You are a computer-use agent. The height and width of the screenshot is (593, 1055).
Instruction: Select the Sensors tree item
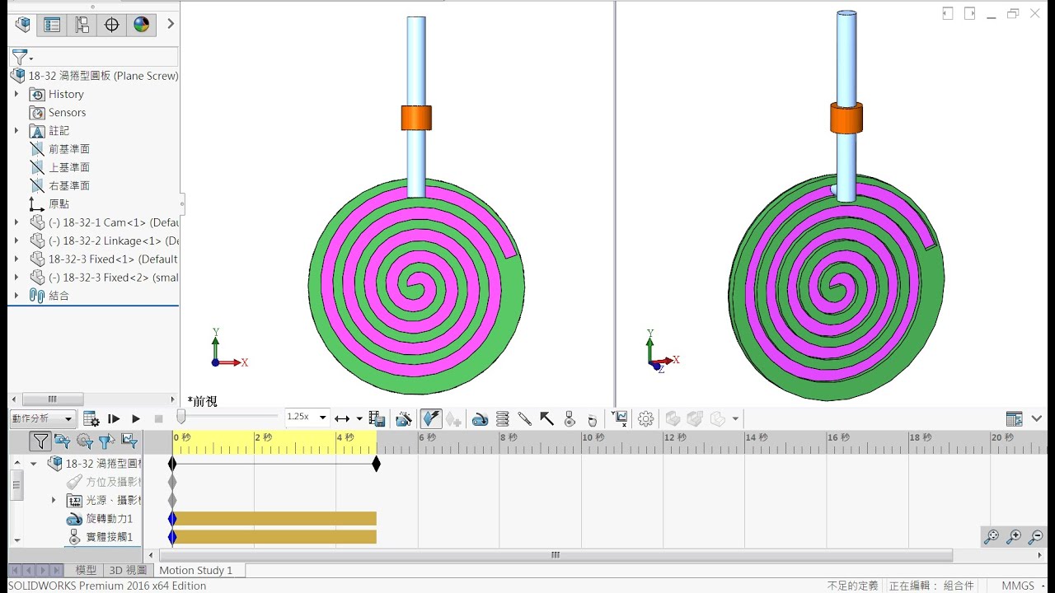coord(67,112)
